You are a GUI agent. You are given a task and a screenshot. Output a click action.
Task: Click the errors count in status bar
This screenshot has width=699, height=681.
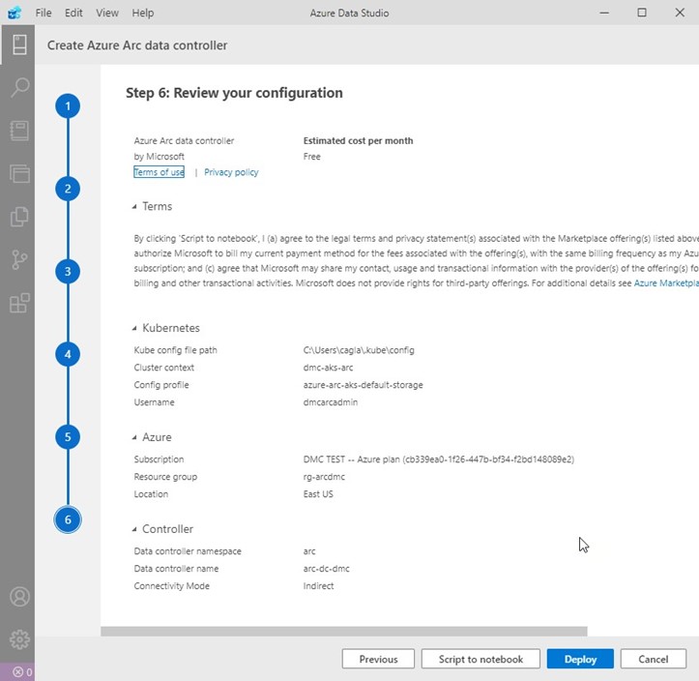(x=22, y=671)
